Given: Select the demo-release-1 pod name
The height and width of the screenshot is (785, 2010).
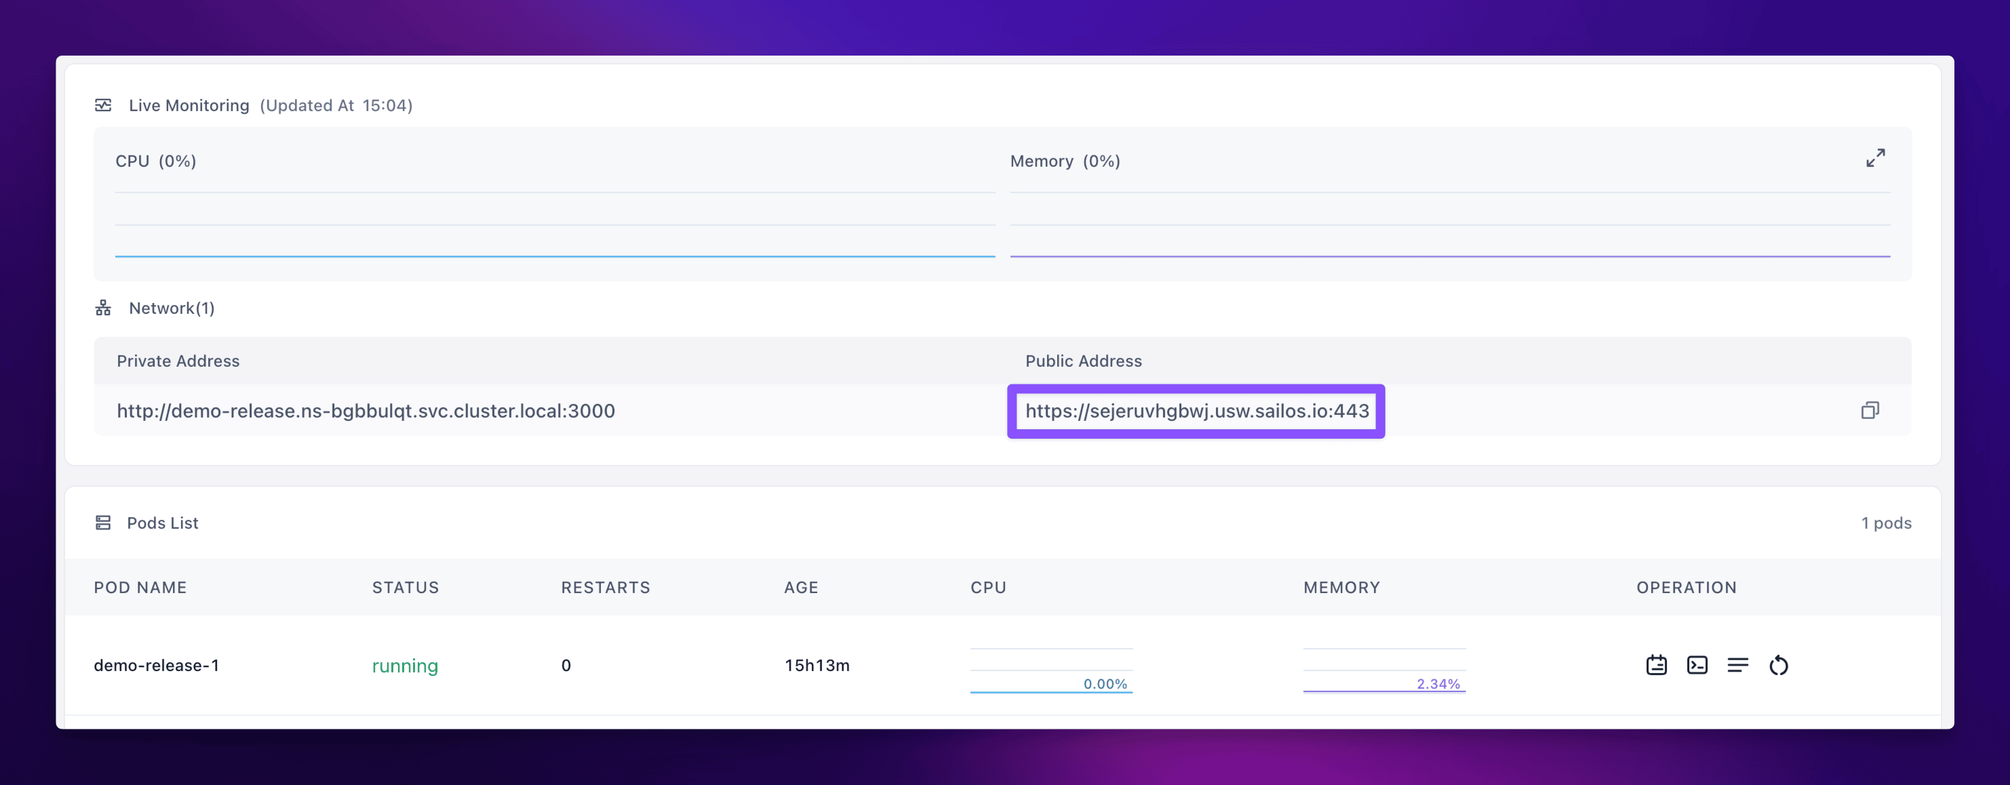Looking at the screenshot, I should 156,666.
